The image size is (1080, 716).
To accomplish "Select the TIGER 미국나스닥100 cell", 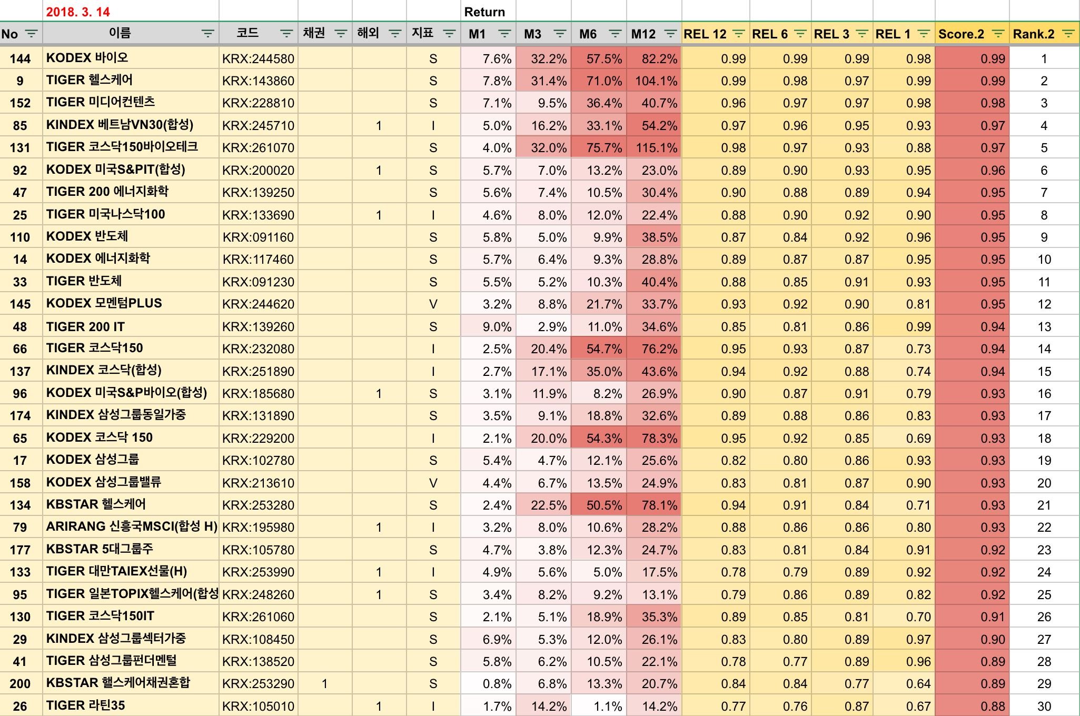I will [x=131, y=215].
